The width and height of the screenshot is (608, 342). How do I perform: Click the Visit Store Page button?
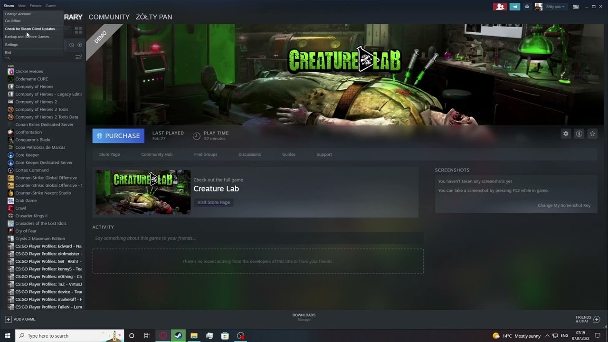(214, 202)
